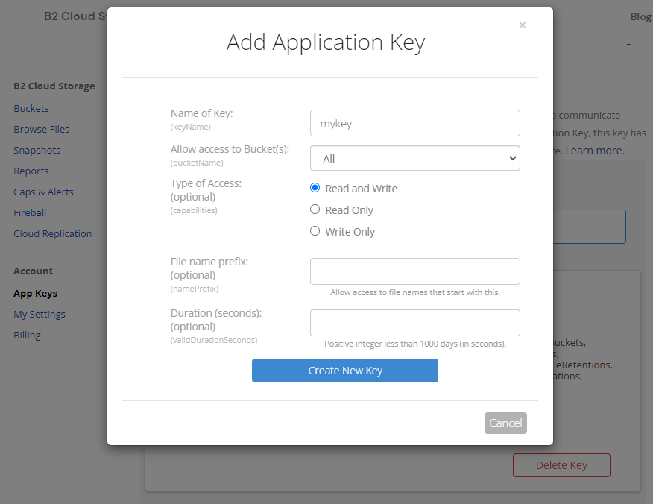Open the Billing page
The width and height of the screenshot is (653, 504).
click(x=28, y=335)
